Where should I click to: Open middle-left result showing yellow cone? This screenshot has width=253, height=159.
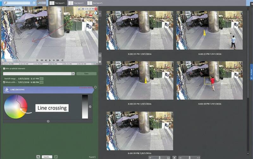pos(140,80)
